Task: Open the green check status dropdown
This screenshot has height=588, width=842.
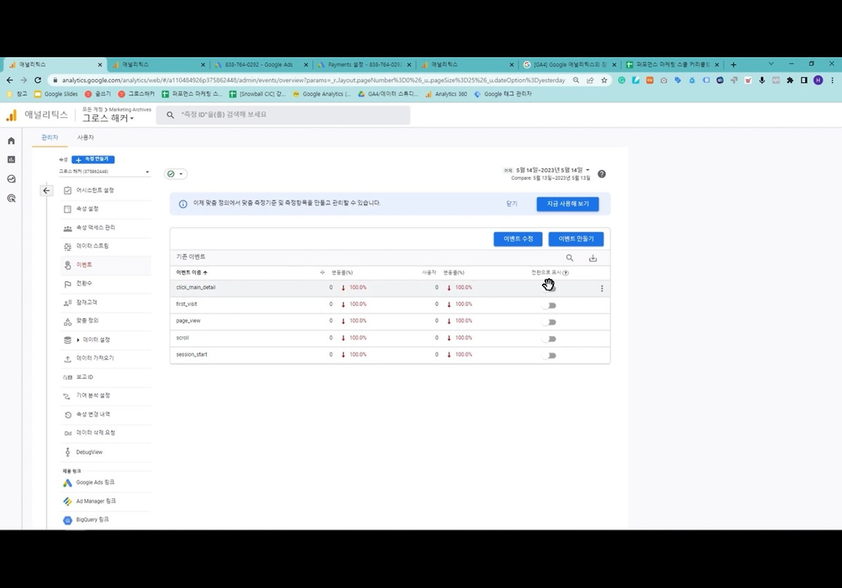Action: [175, 174]
